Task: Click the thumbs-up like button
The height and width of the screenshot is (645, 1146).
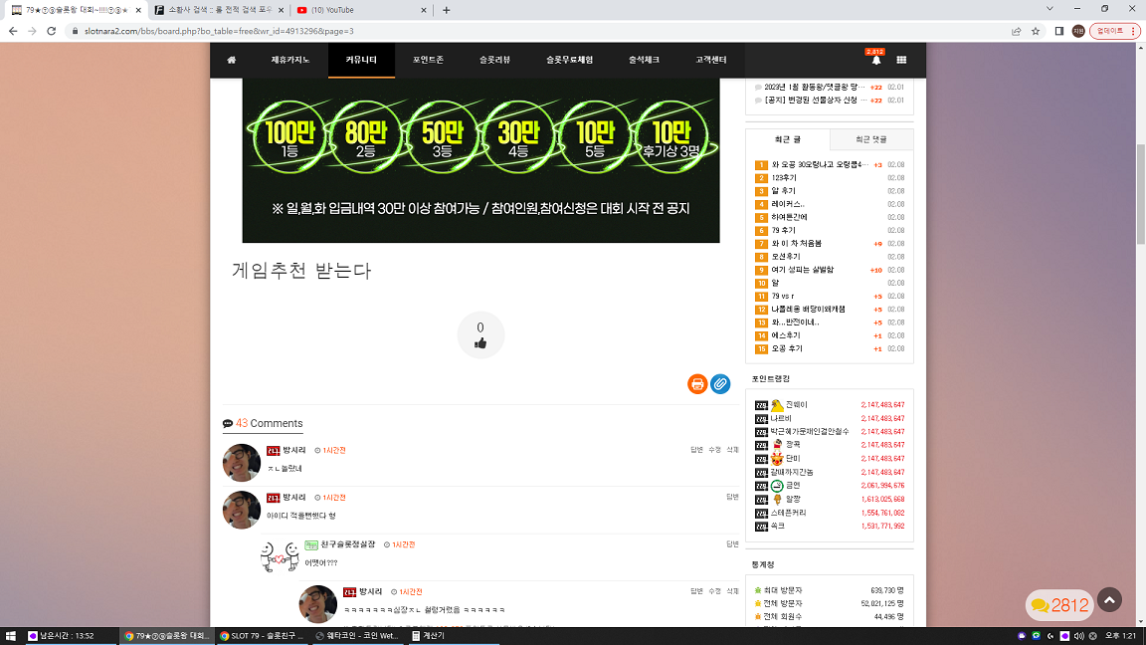Action: 480,334
